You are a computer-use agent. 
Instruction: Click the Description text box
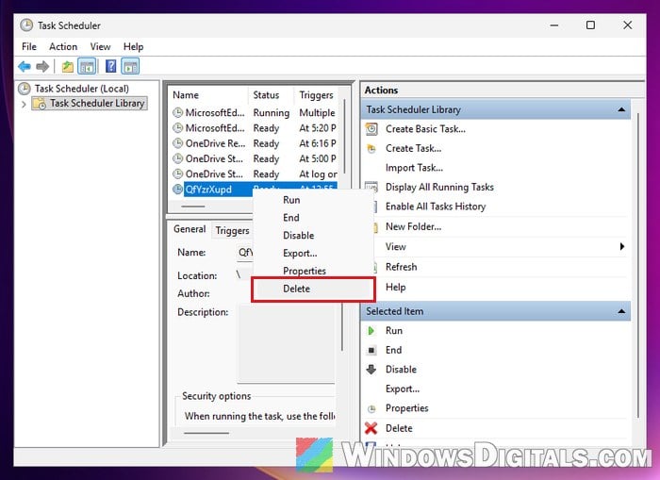(x=287, y=343)
